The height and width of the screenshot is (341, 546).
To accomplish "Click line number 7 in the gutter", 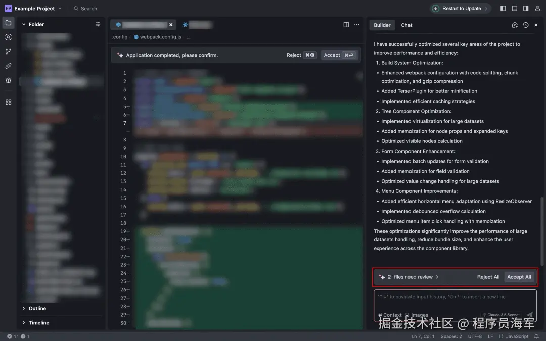I will coord(125,123).
